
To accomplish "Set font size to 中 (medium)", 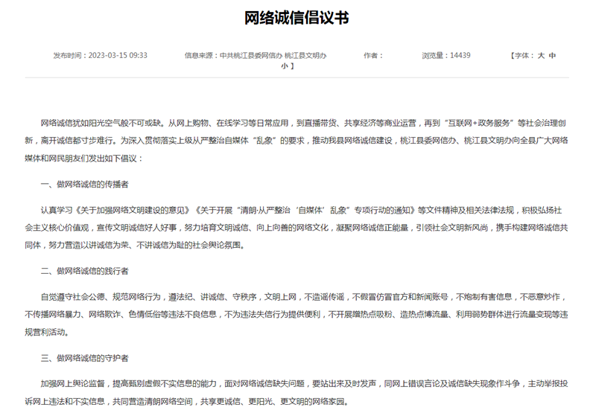I will tap(552, 55).
